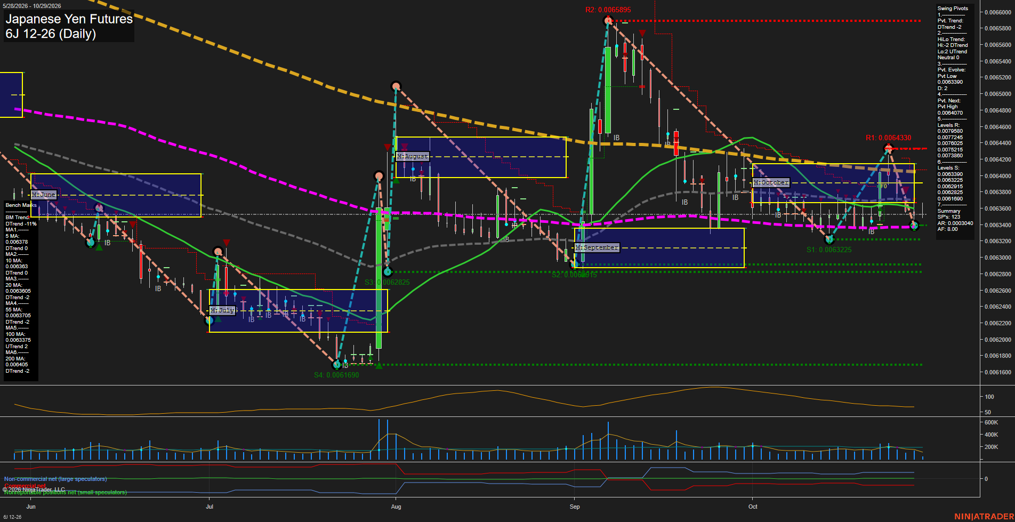
Task: Click the Swing Pivots panel heading
Action: pos(953,9)
